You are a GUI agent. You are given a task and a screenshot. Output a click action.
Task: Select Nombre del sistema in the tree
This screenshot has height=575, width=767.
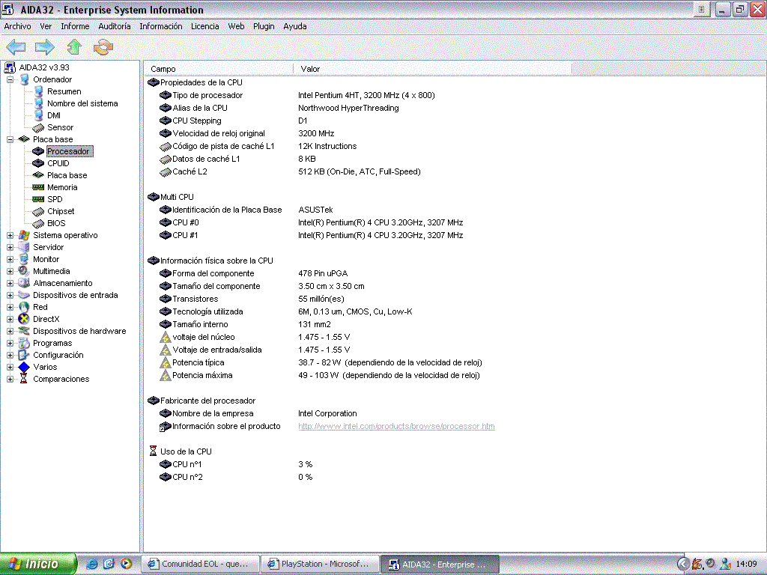tap(82, 103)
